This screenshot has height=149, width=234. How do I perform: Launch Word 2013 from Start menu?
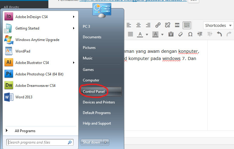click(24, 97)
